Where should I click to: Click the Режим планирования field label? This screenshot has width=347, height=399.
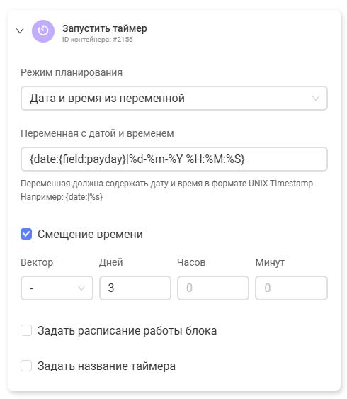[72, 72]
